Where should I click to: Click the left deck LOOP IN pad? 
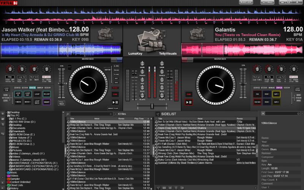(x=17, y=93)
